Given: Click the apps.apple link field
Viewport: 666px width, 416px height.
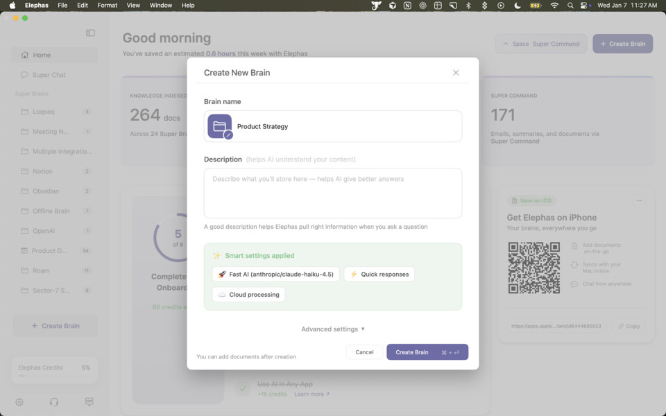Looking at the screenshot, I should pyautogui.click(x=556, y=326).
